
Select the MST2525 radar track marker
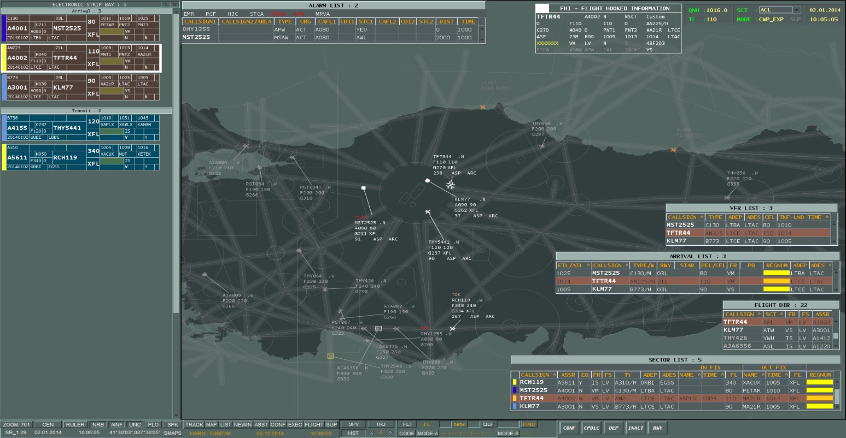[363, 188]
